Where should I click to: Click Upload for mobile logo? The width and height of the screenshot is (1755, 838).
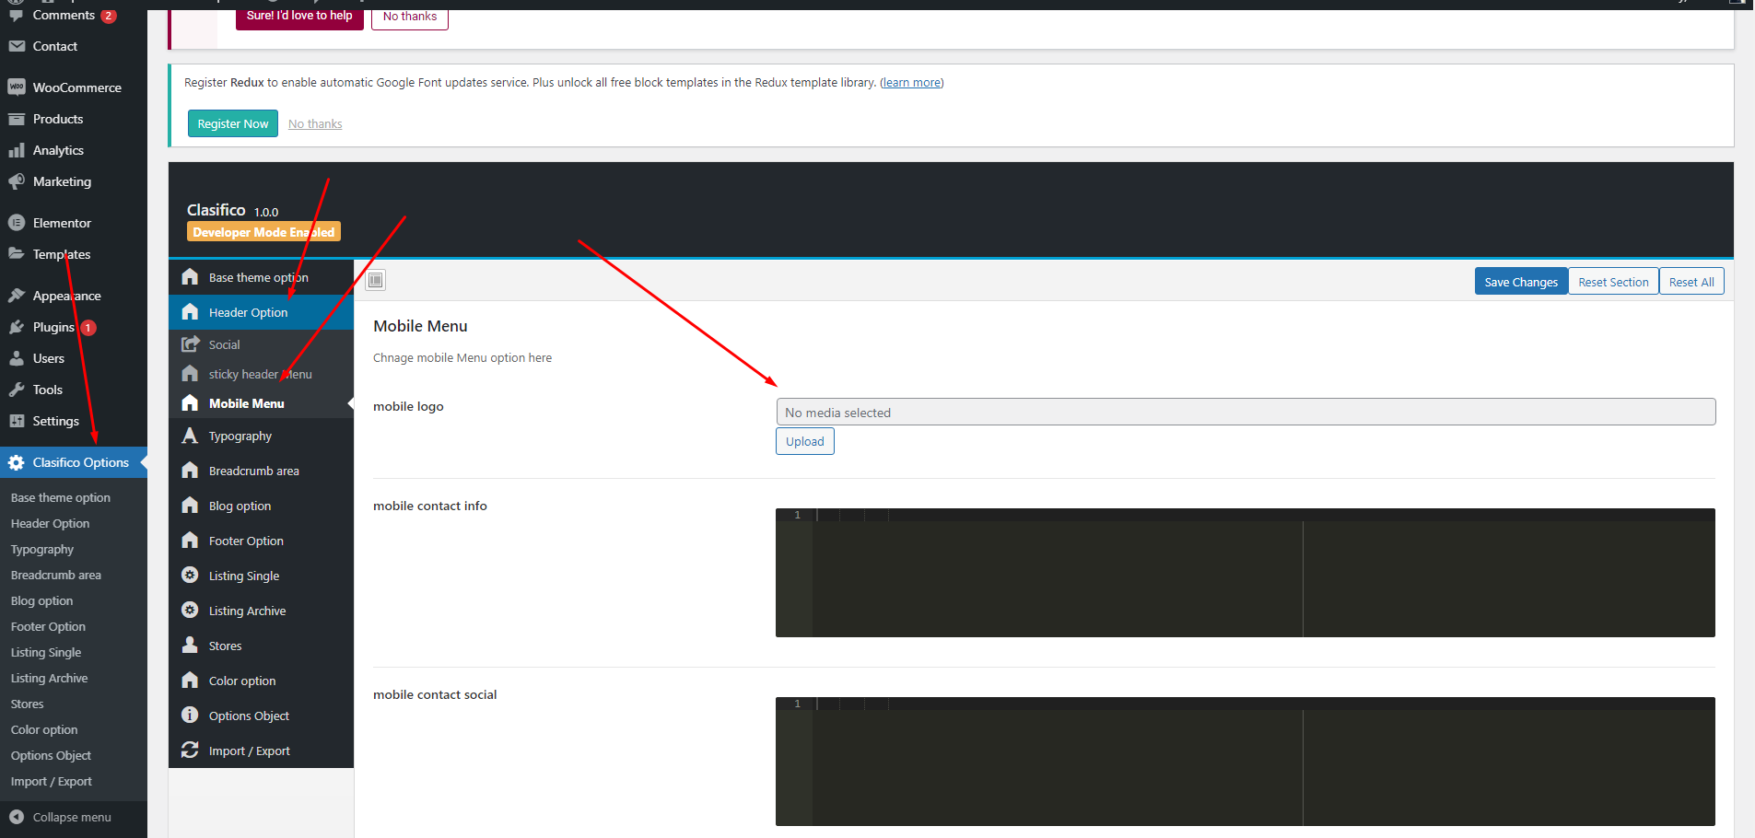pyautogui.click(x=804, y=441)
